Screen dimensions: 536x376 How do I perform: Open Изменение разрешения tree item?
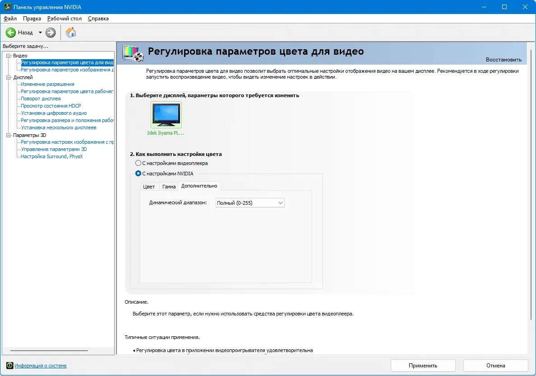tap(47, 84)
